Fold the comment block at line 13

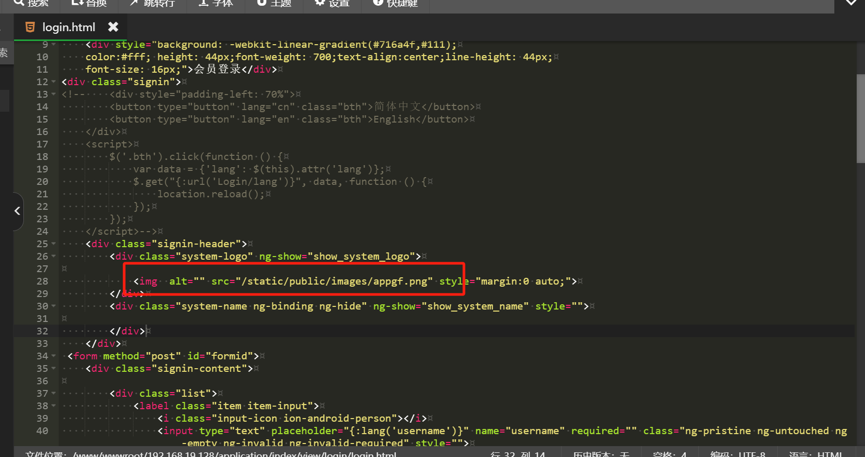pos(54,95)
